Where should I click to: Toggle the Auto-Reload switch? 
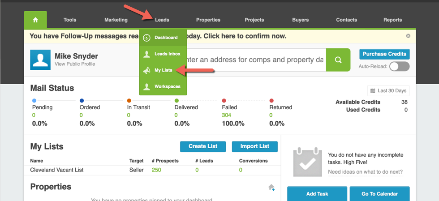pyautogui.click(x=399, y=67)
